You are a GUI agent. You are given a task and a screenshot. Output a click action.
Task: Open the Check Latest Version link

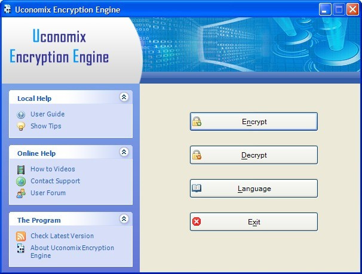[x=62, y=236]
